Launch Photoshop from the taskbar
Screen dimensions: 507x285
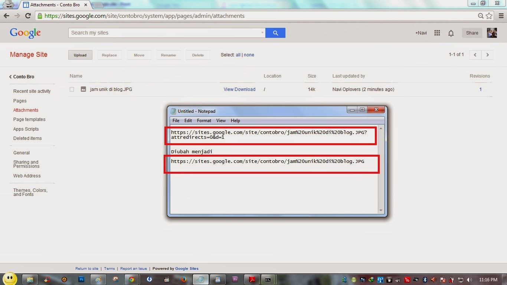tap(81, 279)
